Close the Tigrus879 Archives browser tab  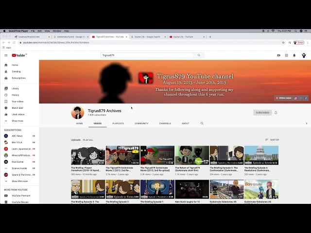(126, 37)
